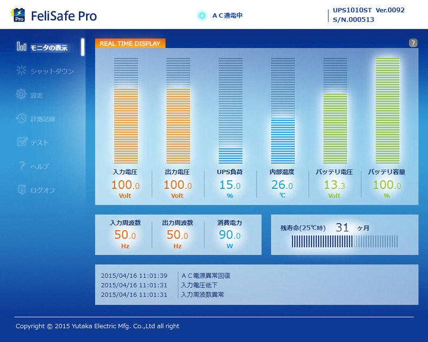Select the 計測記録 menu item

[x=43, y=119]
